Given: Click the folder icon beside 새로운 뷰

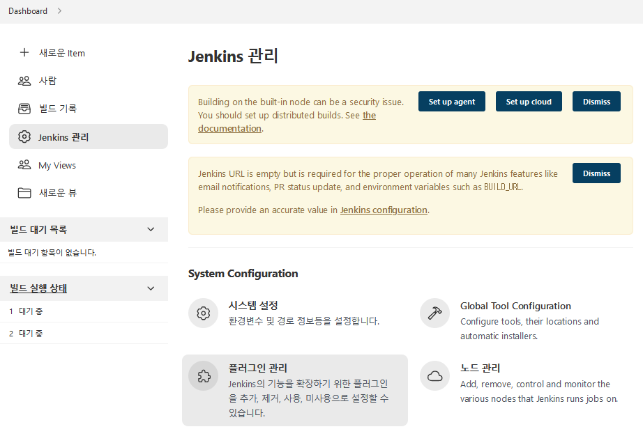Looking at the screenshot, I should tap(24, 193).
